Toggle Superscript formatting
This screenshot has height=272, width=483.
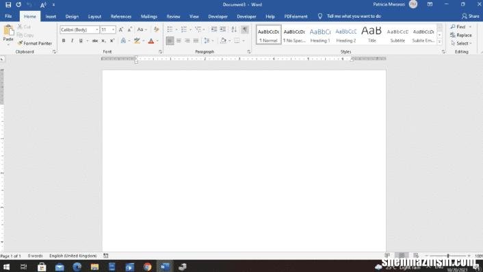[x=112, y=40]
